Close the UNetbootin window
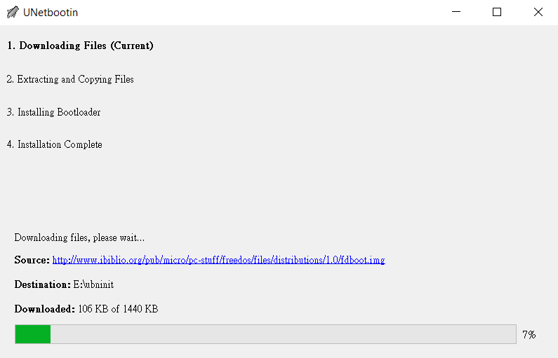The height and width of the screenshot is (358, 558). point(538,12)
